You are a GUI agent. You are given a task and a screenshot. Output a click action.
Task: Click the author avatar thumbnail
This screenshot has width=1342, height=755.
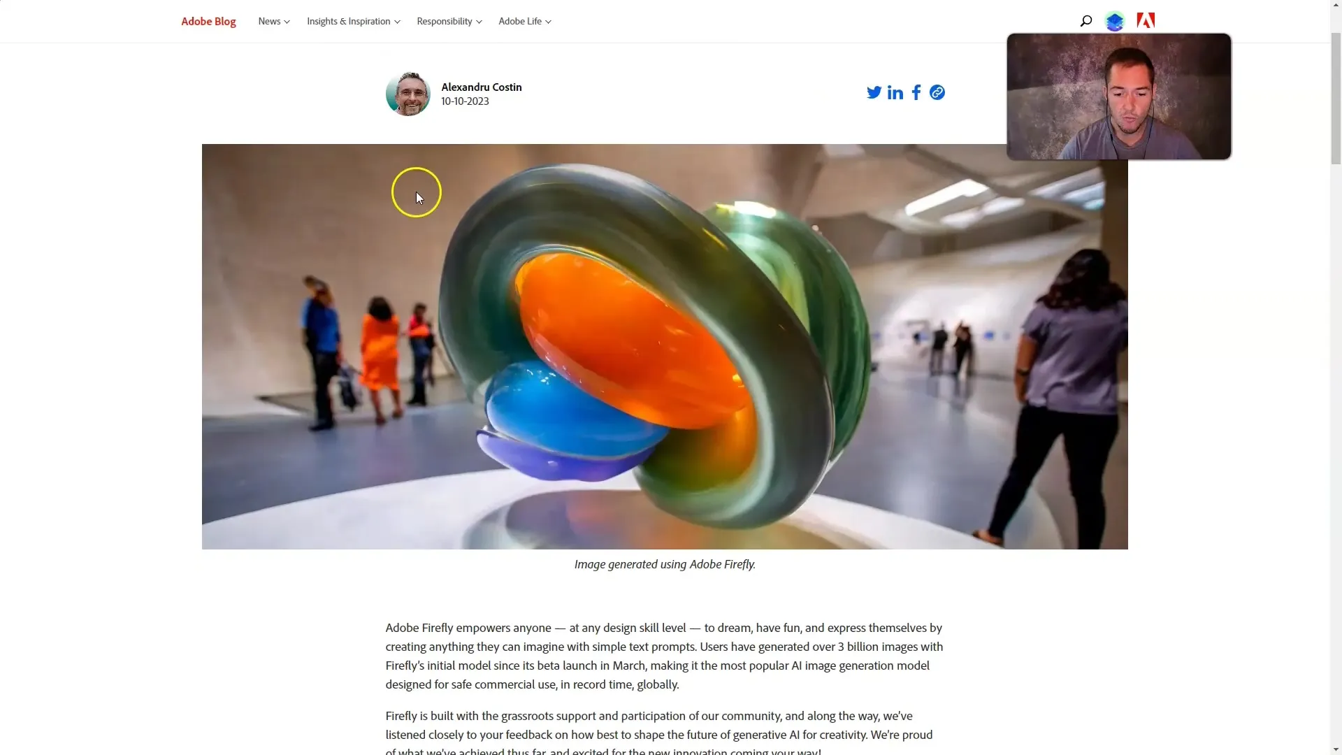pos(407,92)
